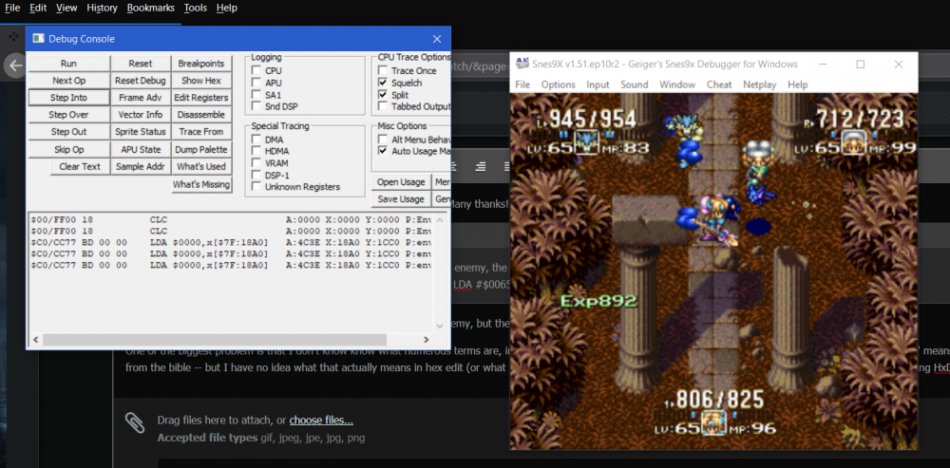Screen dimensions: 950x468
Task: Click the Step Into button
Action: coord(69,98)
